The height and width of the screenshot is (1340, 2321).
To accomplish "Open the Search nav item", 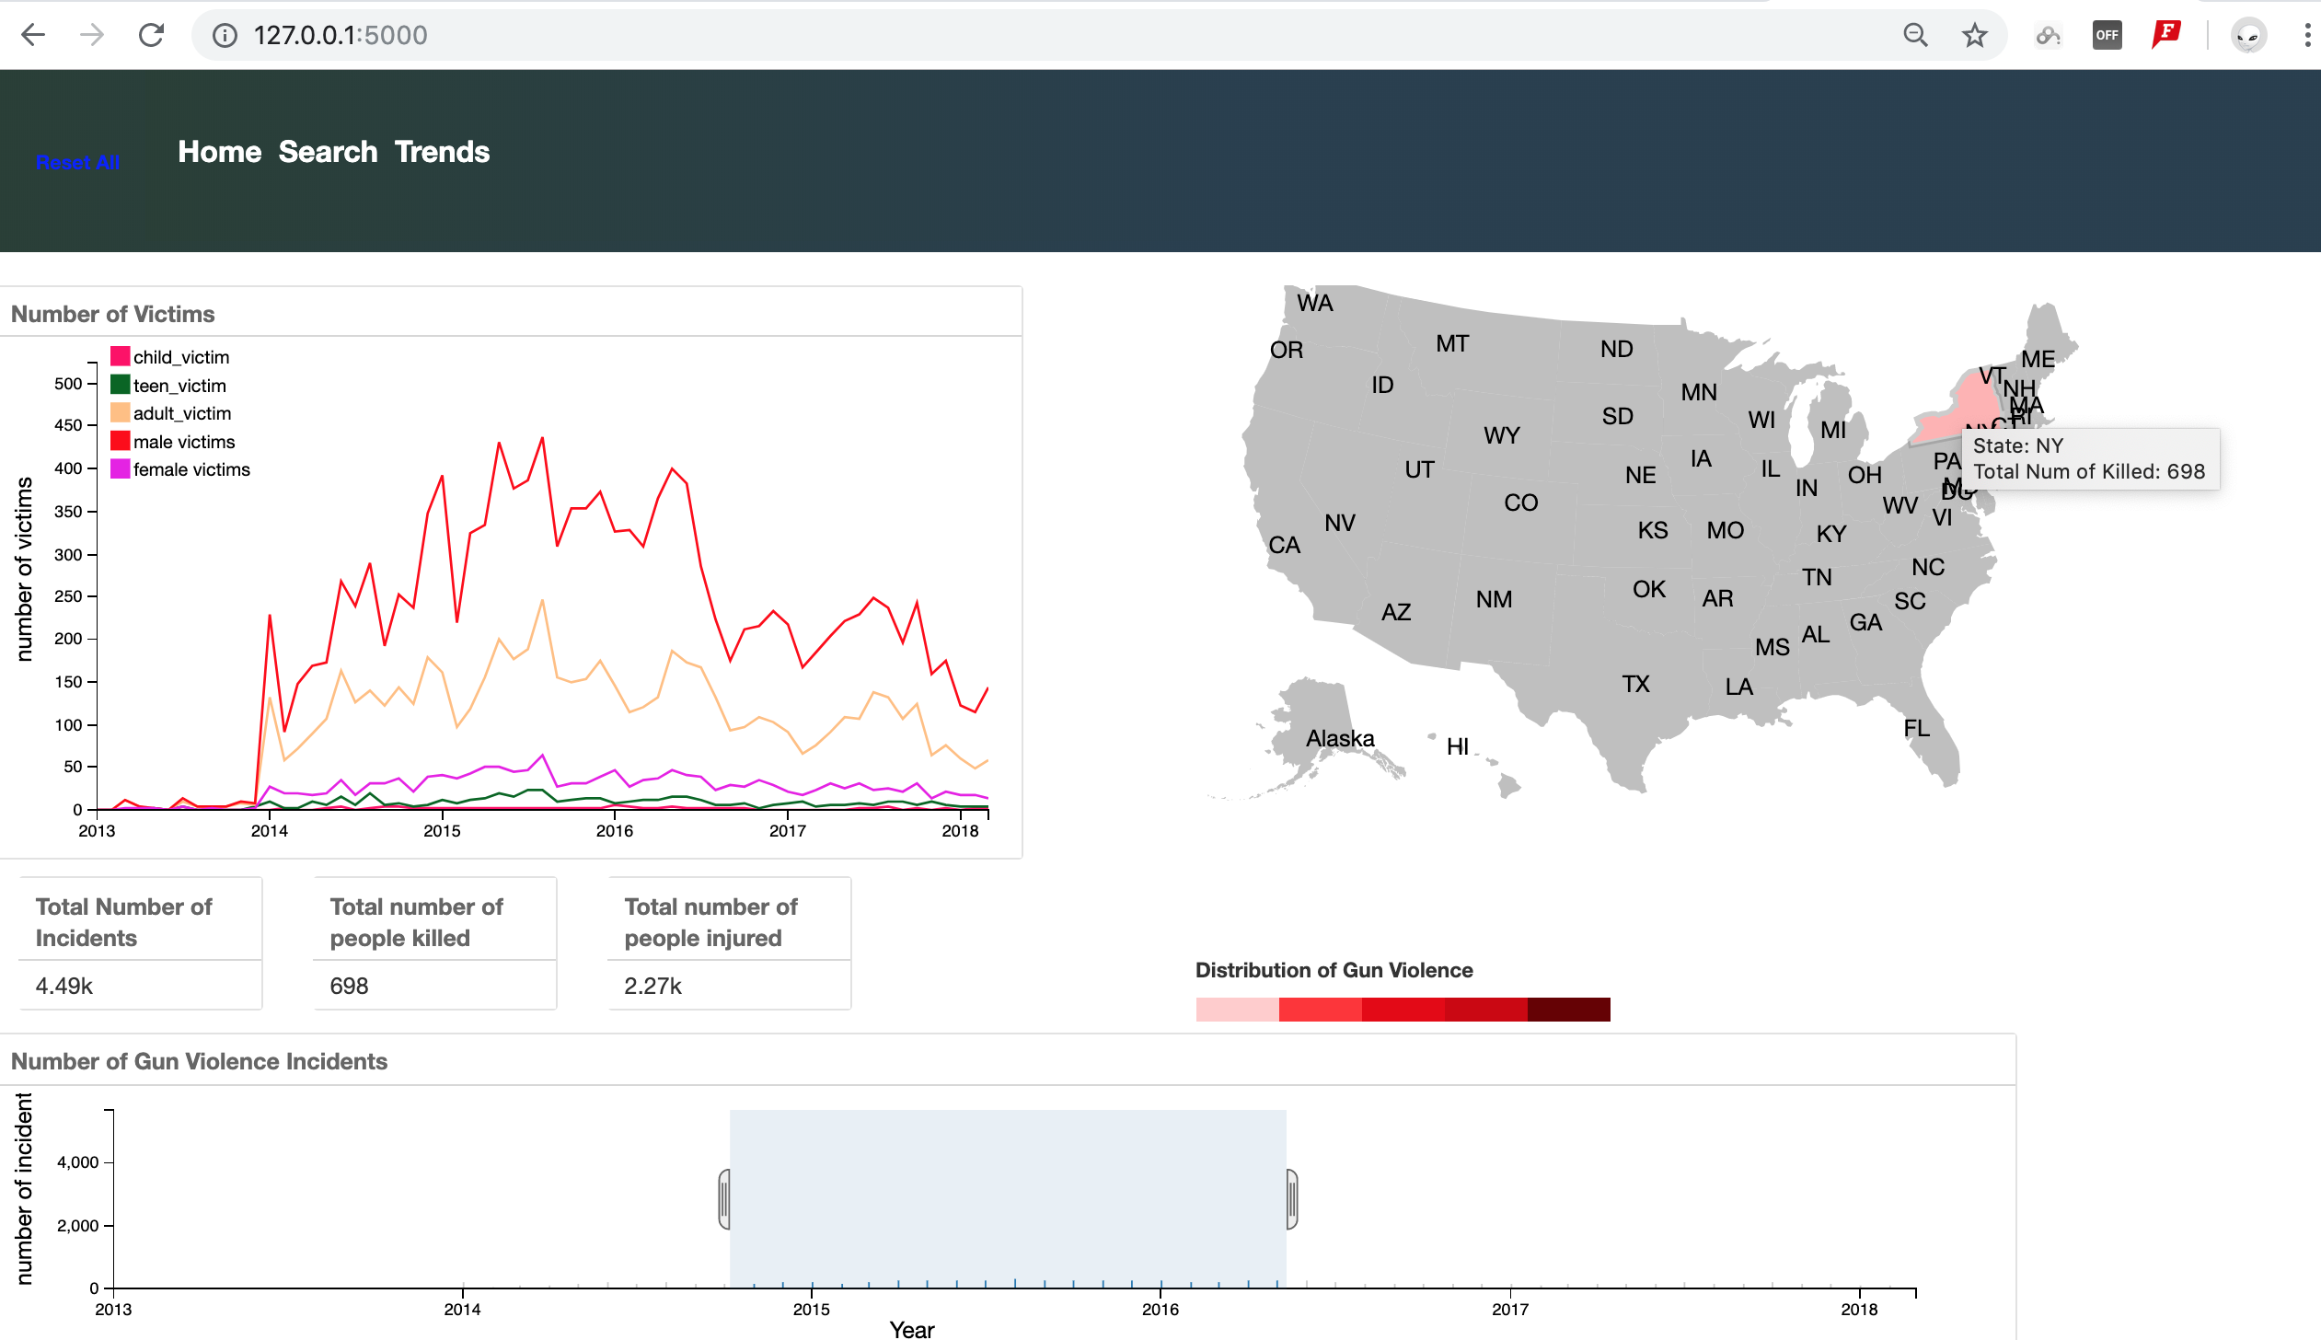I will click(x=328, y=152).
